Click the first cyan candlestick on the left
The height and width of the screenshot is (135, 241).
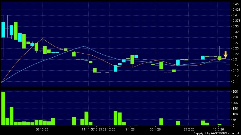3,29
